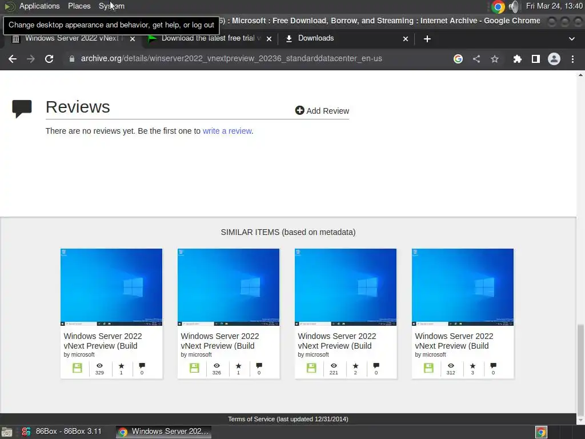Close the Downloads tab

pos(406,39)
